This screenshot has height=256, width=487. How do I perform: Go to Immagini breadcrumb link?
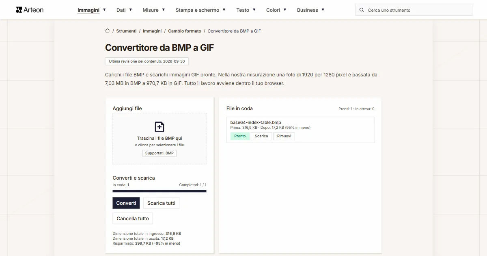(152, 31)
